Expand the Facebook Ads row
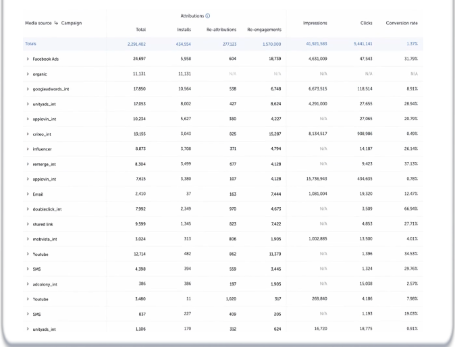This screenshot has height=347, width=455. click(x=28, y=59)
